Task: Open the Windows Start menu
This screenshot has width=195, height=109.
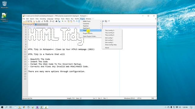Action: coord(2,107)
